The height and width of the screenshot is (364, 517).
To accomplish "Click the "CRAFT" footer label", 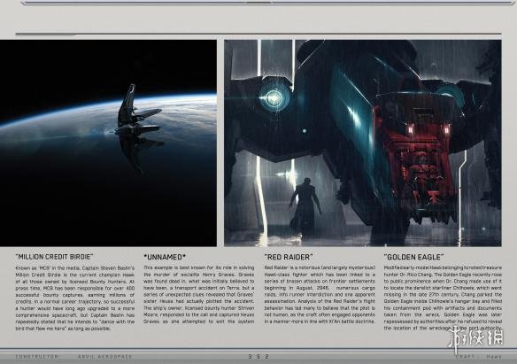I will (x=465, y=357).
